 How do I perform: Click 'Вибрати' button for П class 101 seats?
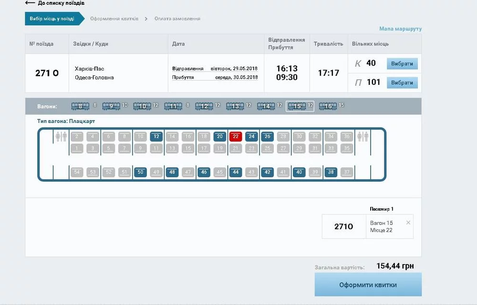point(402,82)
